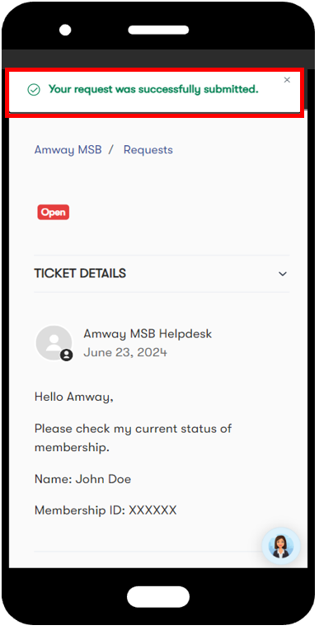Collapse the Ticket Details chevron arrow
The width and height of the screenshot is (319, 630).
283,274
